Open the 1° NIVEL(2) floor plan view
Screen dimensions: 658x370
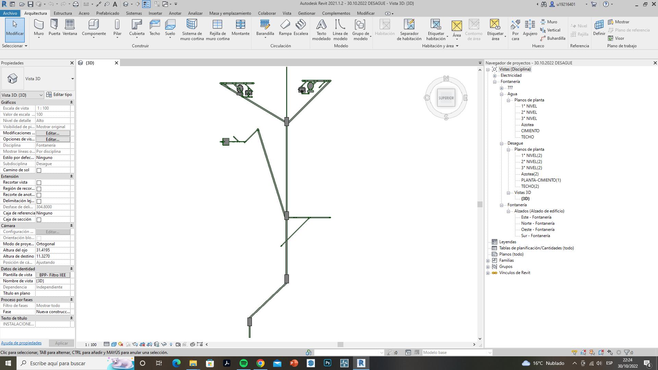(531, 156)
